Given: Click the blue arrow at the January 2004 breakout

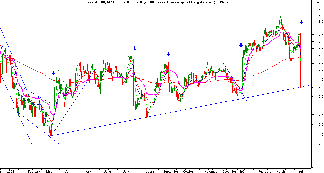Looking at the screenshot, I should (241, 45).
